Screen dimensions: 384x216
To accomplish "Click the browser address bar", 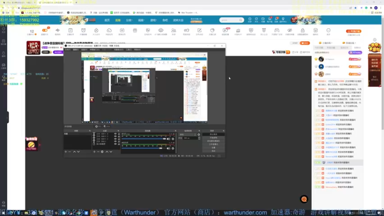I will click(181, 8).
